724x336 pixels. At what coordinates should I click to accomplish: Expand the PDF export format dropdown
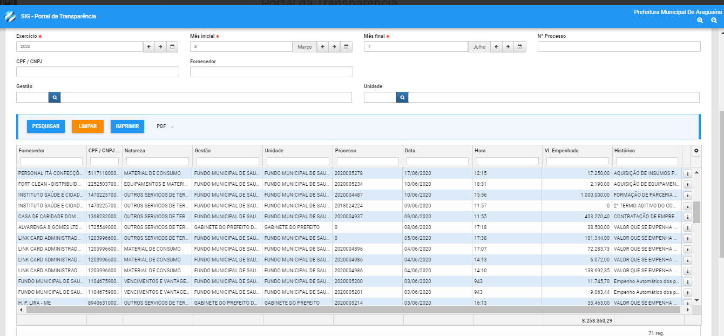165,126
